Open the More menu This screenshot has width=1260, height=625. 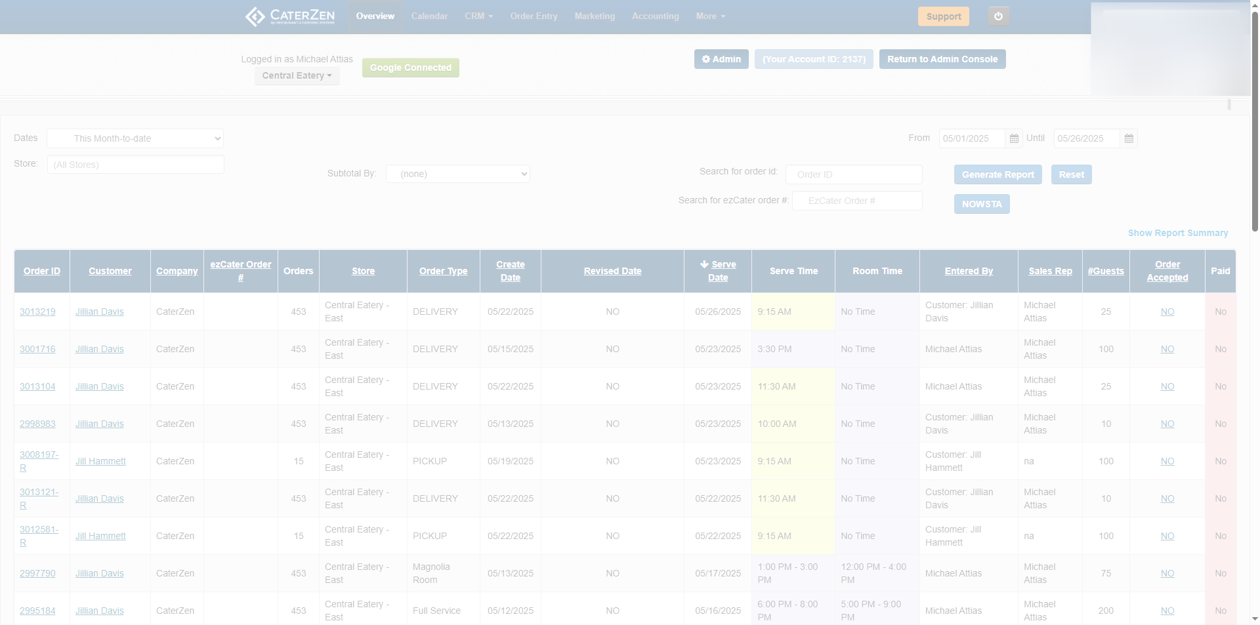(x=710, y=16)
